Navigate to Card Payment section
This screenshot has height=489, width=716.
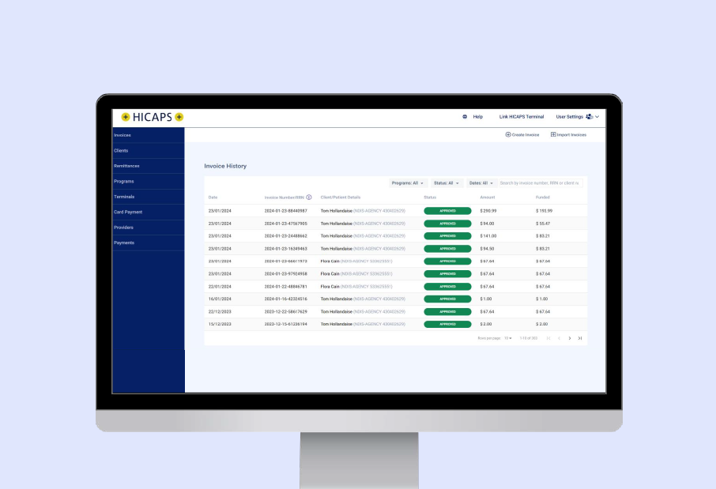128,212
